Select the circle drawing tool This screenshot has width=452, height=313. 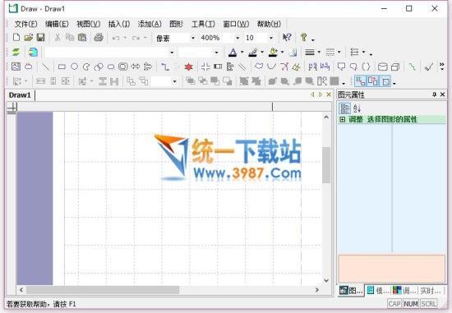(x=74, y=67)
